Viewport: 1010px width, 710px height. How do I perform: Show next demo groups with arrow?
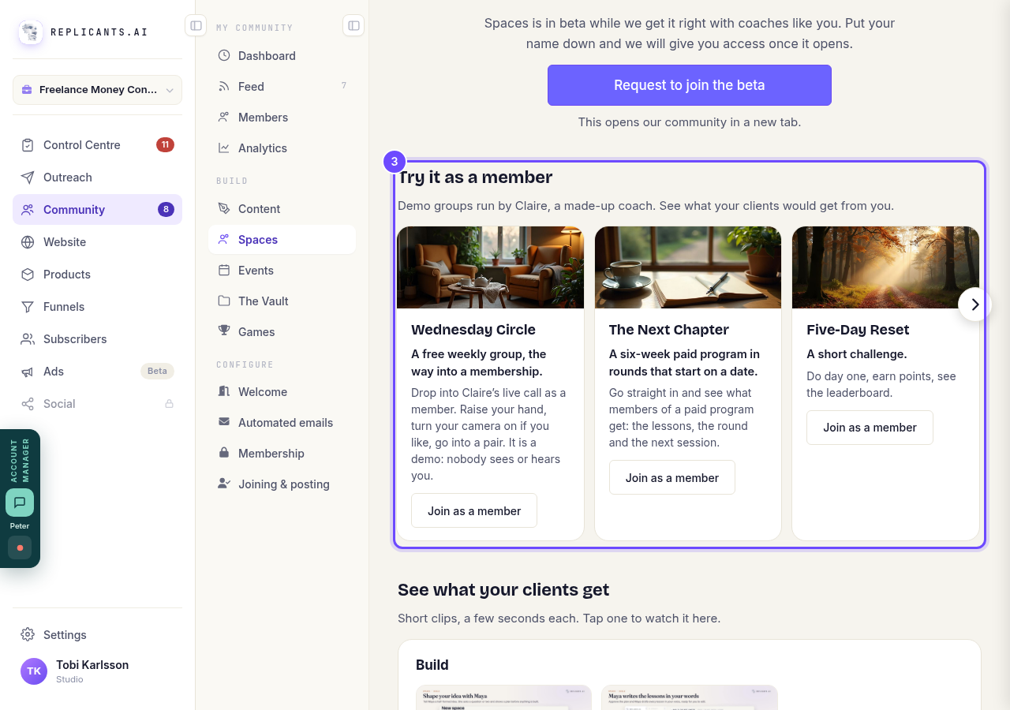click(x=975, y=305)
